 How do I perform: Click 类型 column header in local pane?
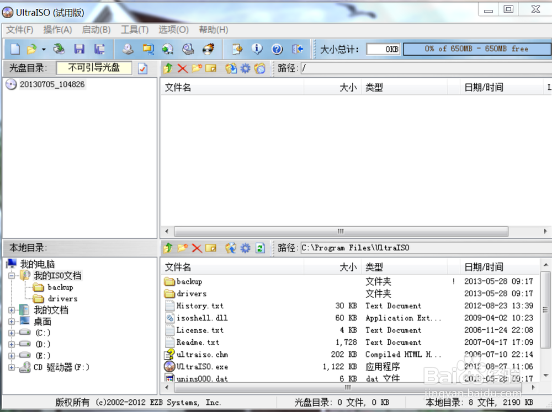point(404,267)
